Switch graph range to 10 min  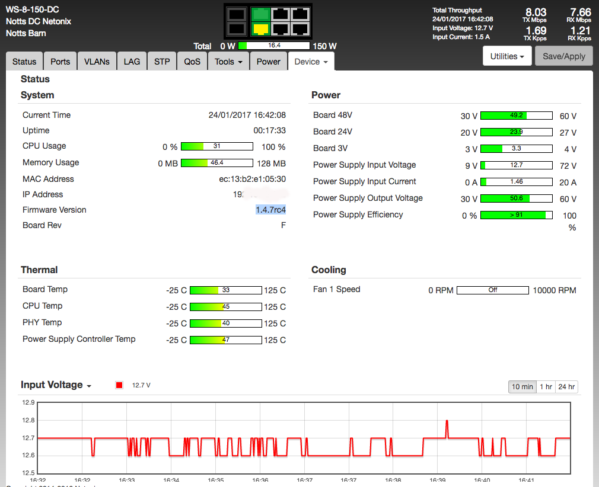coord(522,387)
